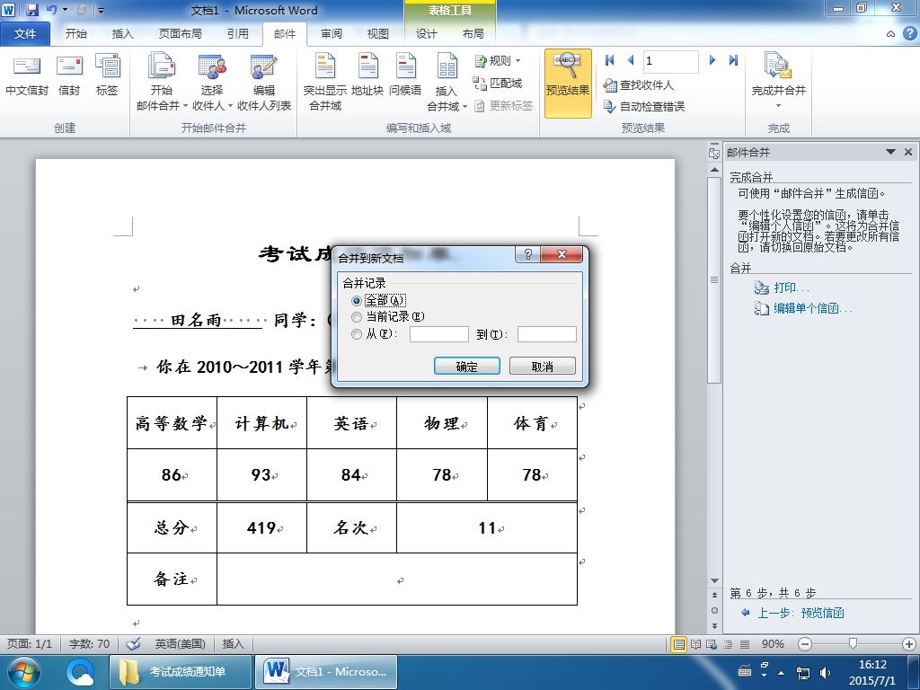The height and width of the screenshot is (690, 920).
Task: Go to next record arrow
Action: click(x=712, y=60)
